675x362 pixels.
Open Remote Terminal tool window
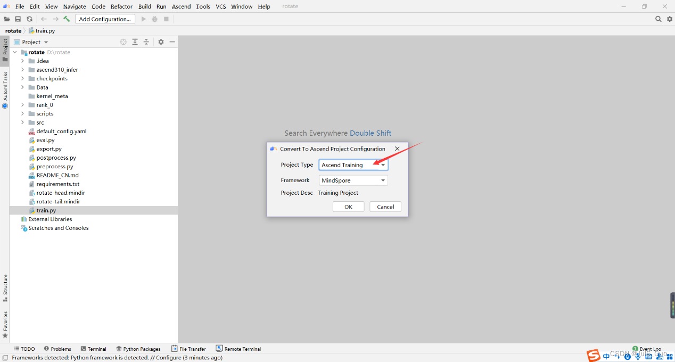[x=238, y=349]
